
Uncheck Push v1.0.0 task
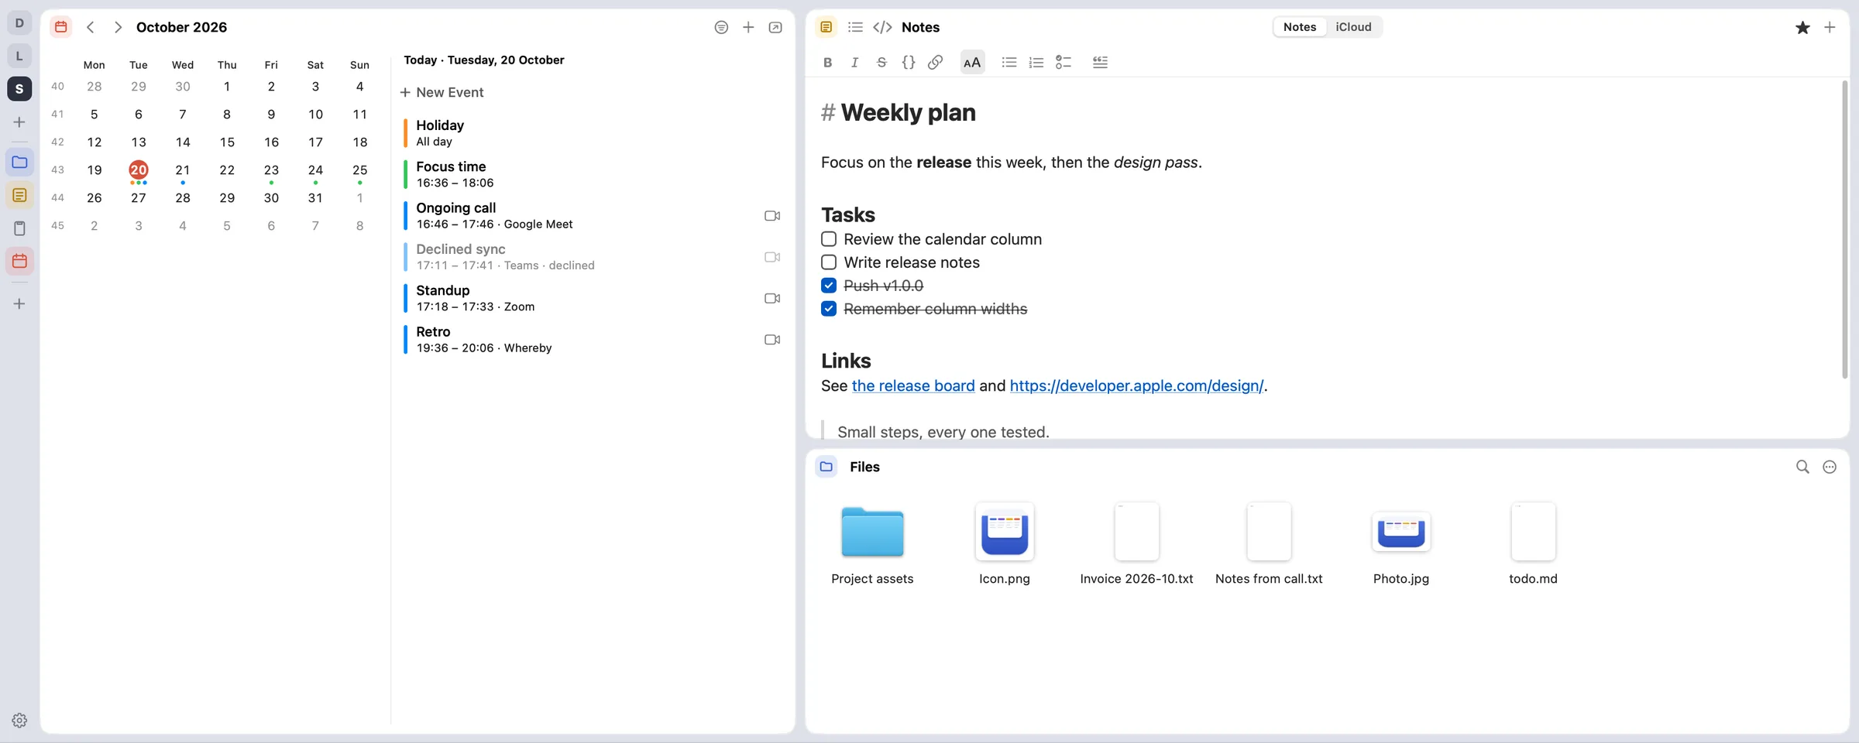tap(829, 286)
